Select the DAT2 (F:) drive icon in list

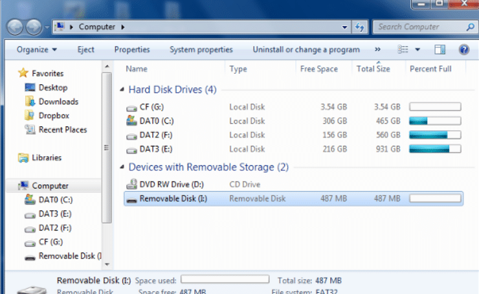[x=131, y=135]
